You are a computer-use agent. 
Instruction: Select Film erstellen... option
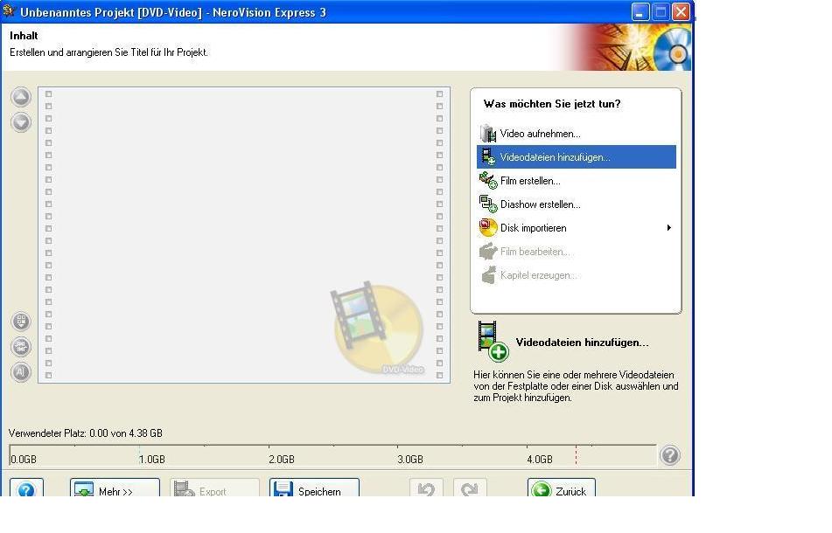coord(577,181)
